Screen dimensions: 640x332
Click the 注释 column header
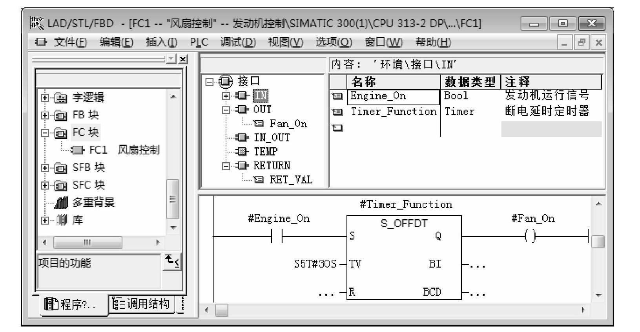[551, 82]
